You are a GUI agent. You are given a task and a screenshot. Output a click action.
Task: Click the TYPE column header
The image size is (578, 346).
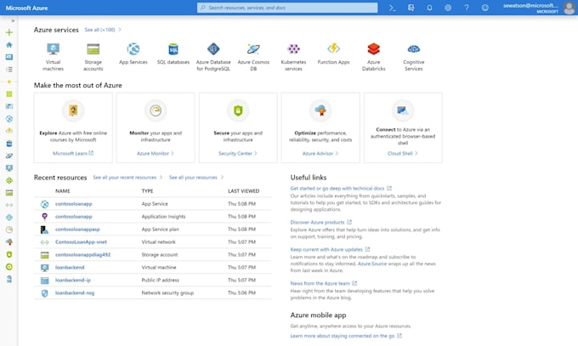(147, 191)
